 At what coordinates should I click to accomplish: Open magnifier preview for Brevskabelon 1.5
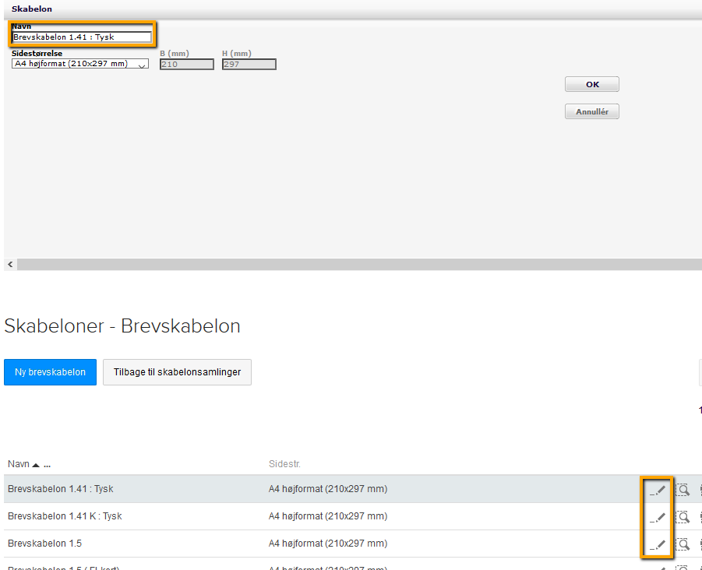(x=683, y=544)
